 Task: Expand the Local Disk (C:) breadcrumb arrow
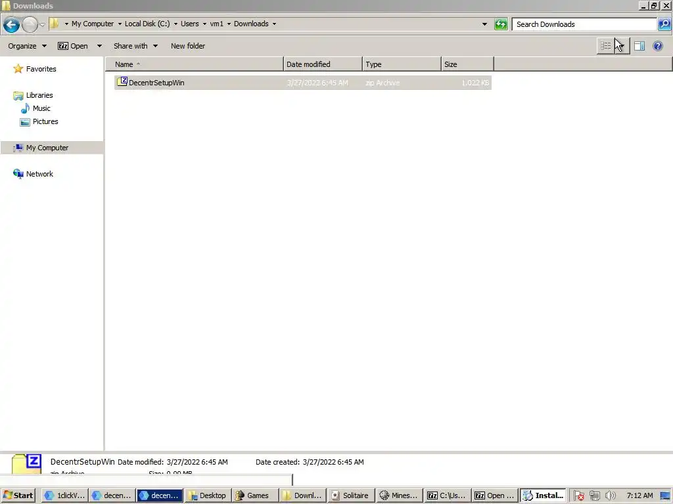[x=175, y=24]
